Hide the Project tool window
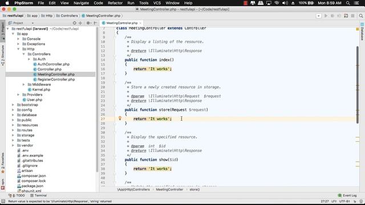This screenshot has width=365, height=205. point(95,23)
